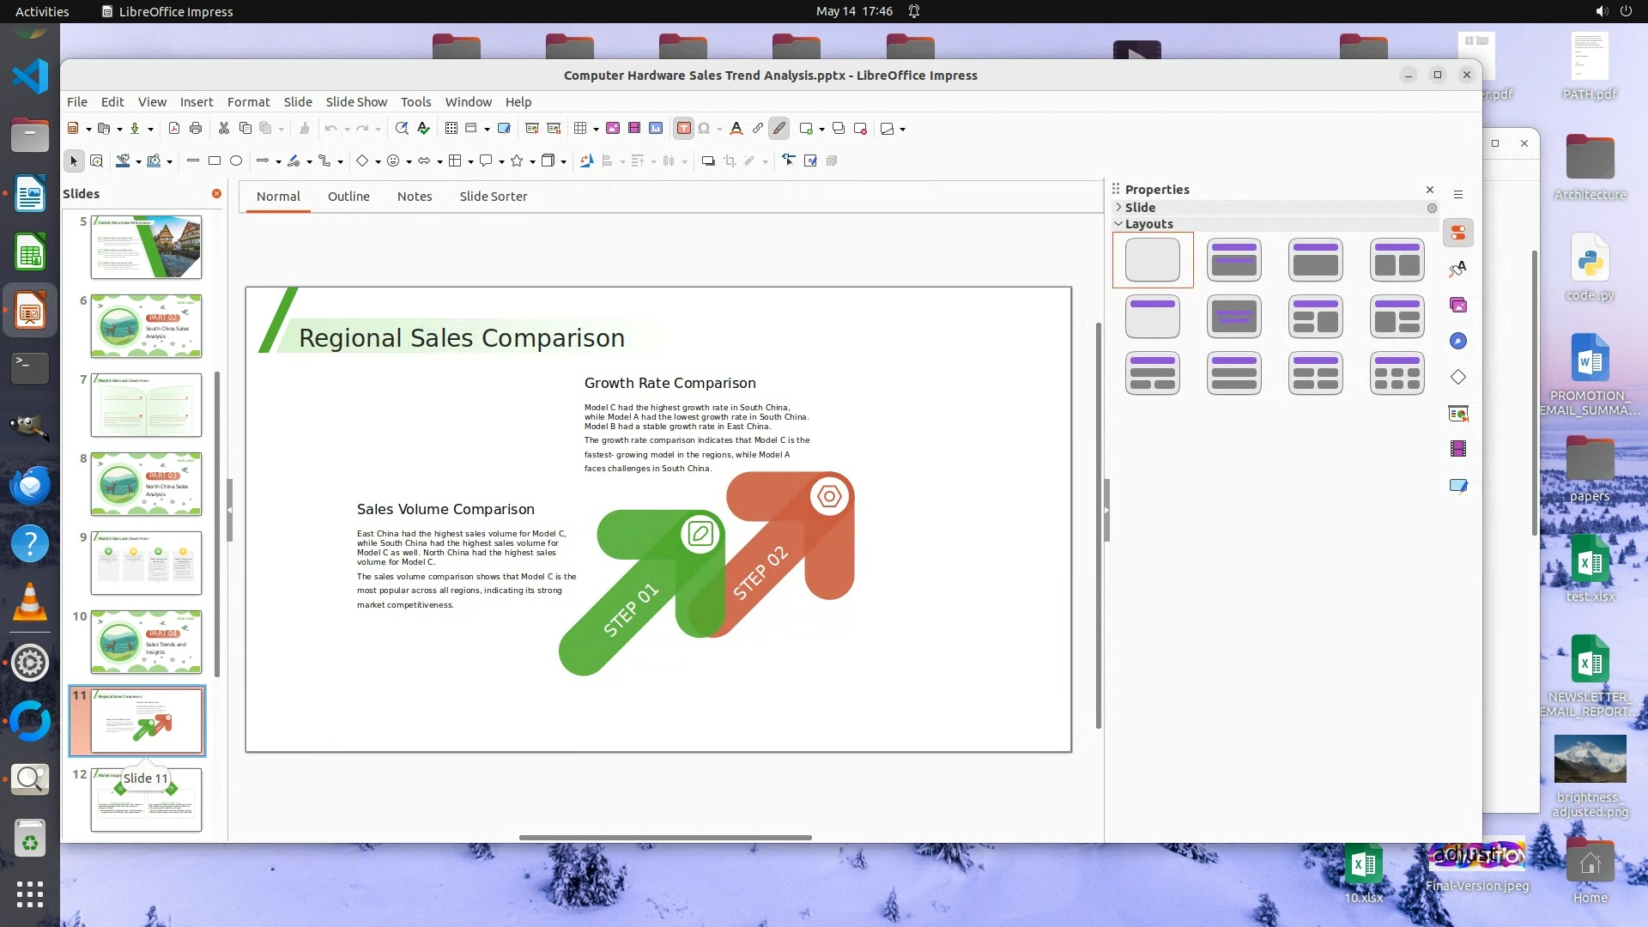The height and width of the screenshot is (927, 1648).
Task: Select Title, Content layout thumbnail
Action: 1315,259
